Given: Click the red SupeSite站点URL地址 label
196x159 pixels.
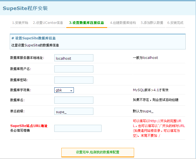Looking at the screenshot, I should 29,126.
